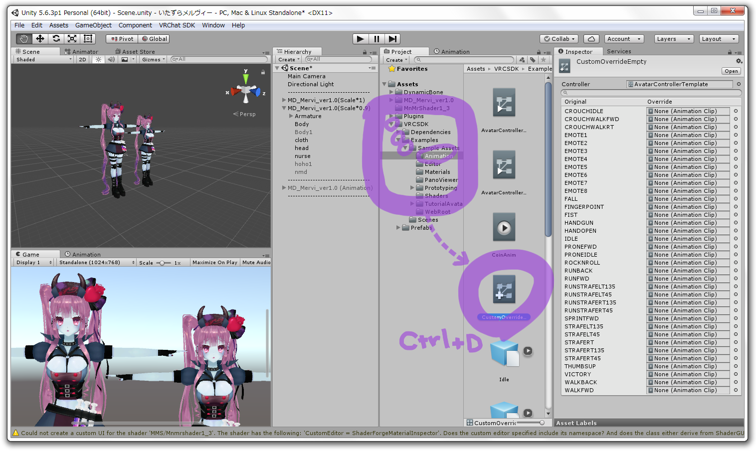Toggle Inspector lock icon
Viewport: 756px width, 451px height.
tap(730, 52)
